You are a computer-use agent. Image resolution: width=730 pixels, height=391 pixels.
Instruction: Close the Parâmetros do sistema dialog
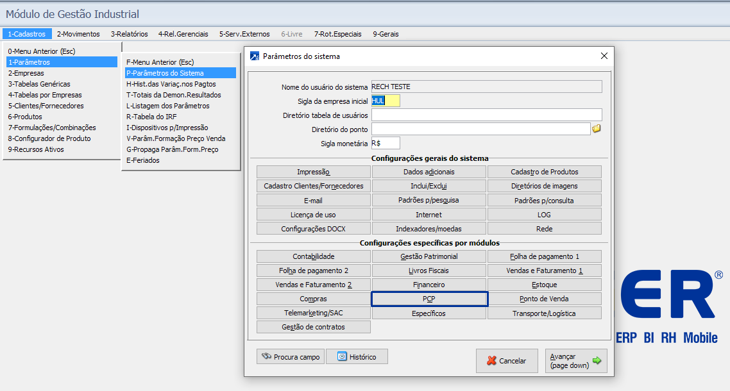click(x=604, y=56)
